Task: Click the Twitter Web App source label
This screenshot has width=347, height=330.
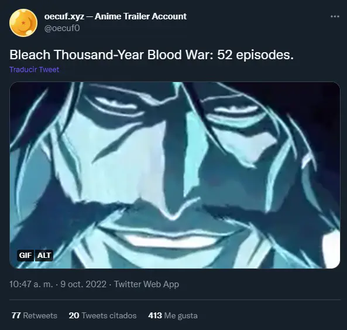Action: coord(146,284)
